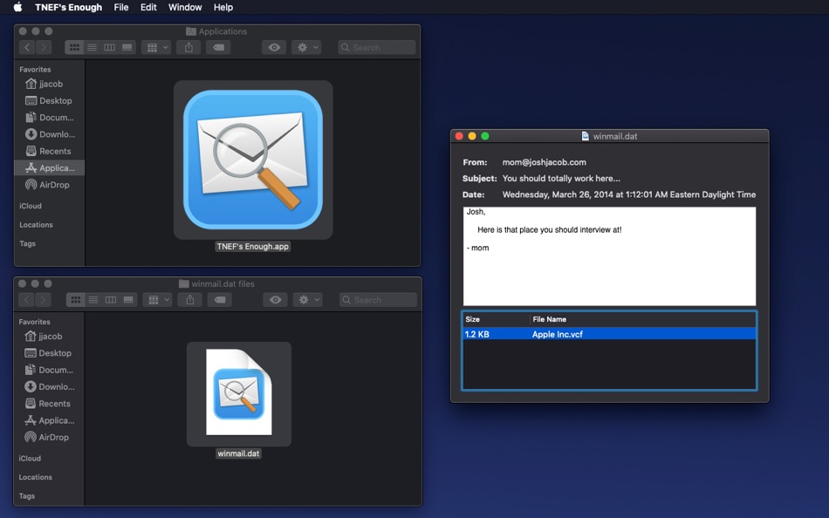Viewport: 829px width, 518px height.
Task: Open Applications in winmail.dat files sidebar
Action: point(50,420)
